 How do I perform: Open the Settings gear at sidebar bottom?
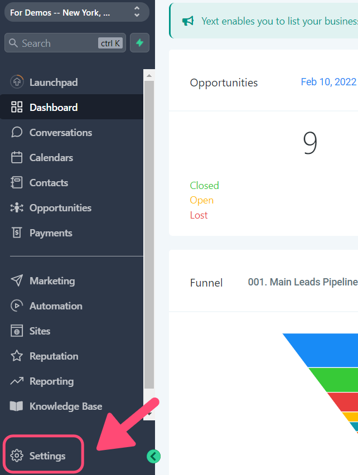click(x=43, y=455)
